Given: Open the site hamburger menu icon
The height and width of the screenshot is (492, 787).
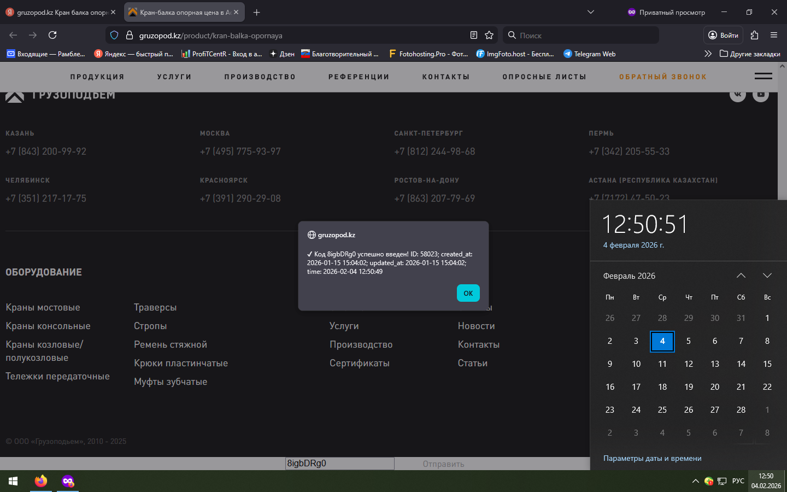Looking at the screenshot, I should [x=763, y=76].
